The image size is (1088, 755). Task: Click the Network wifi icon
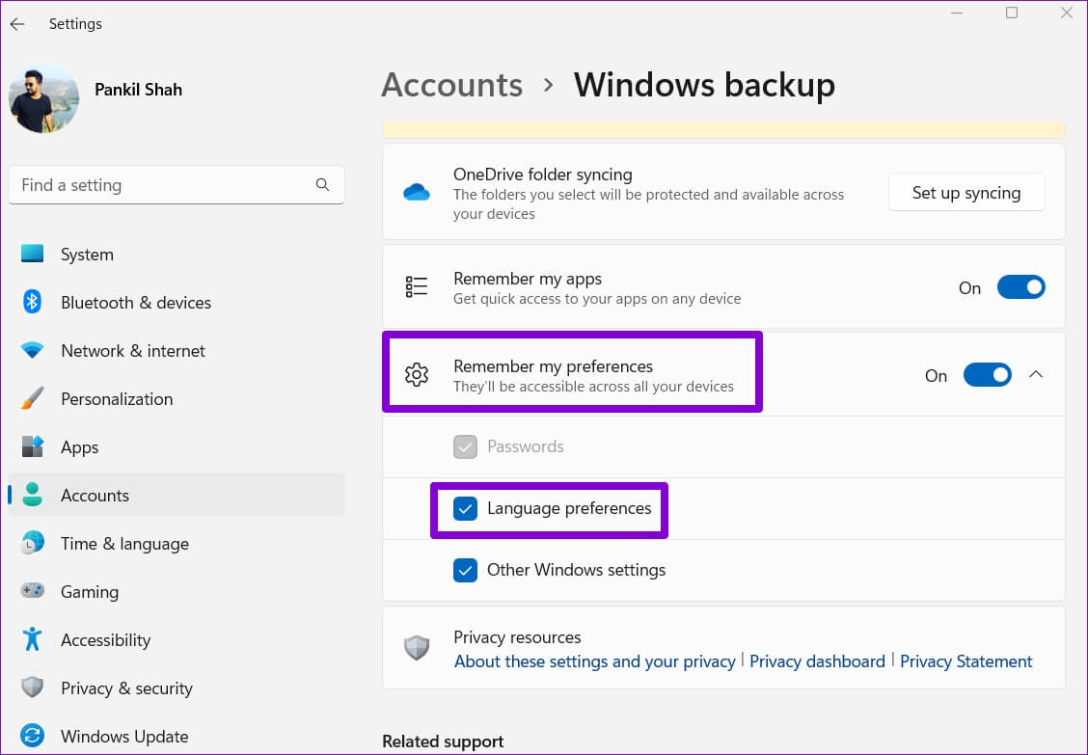[32, 350]
